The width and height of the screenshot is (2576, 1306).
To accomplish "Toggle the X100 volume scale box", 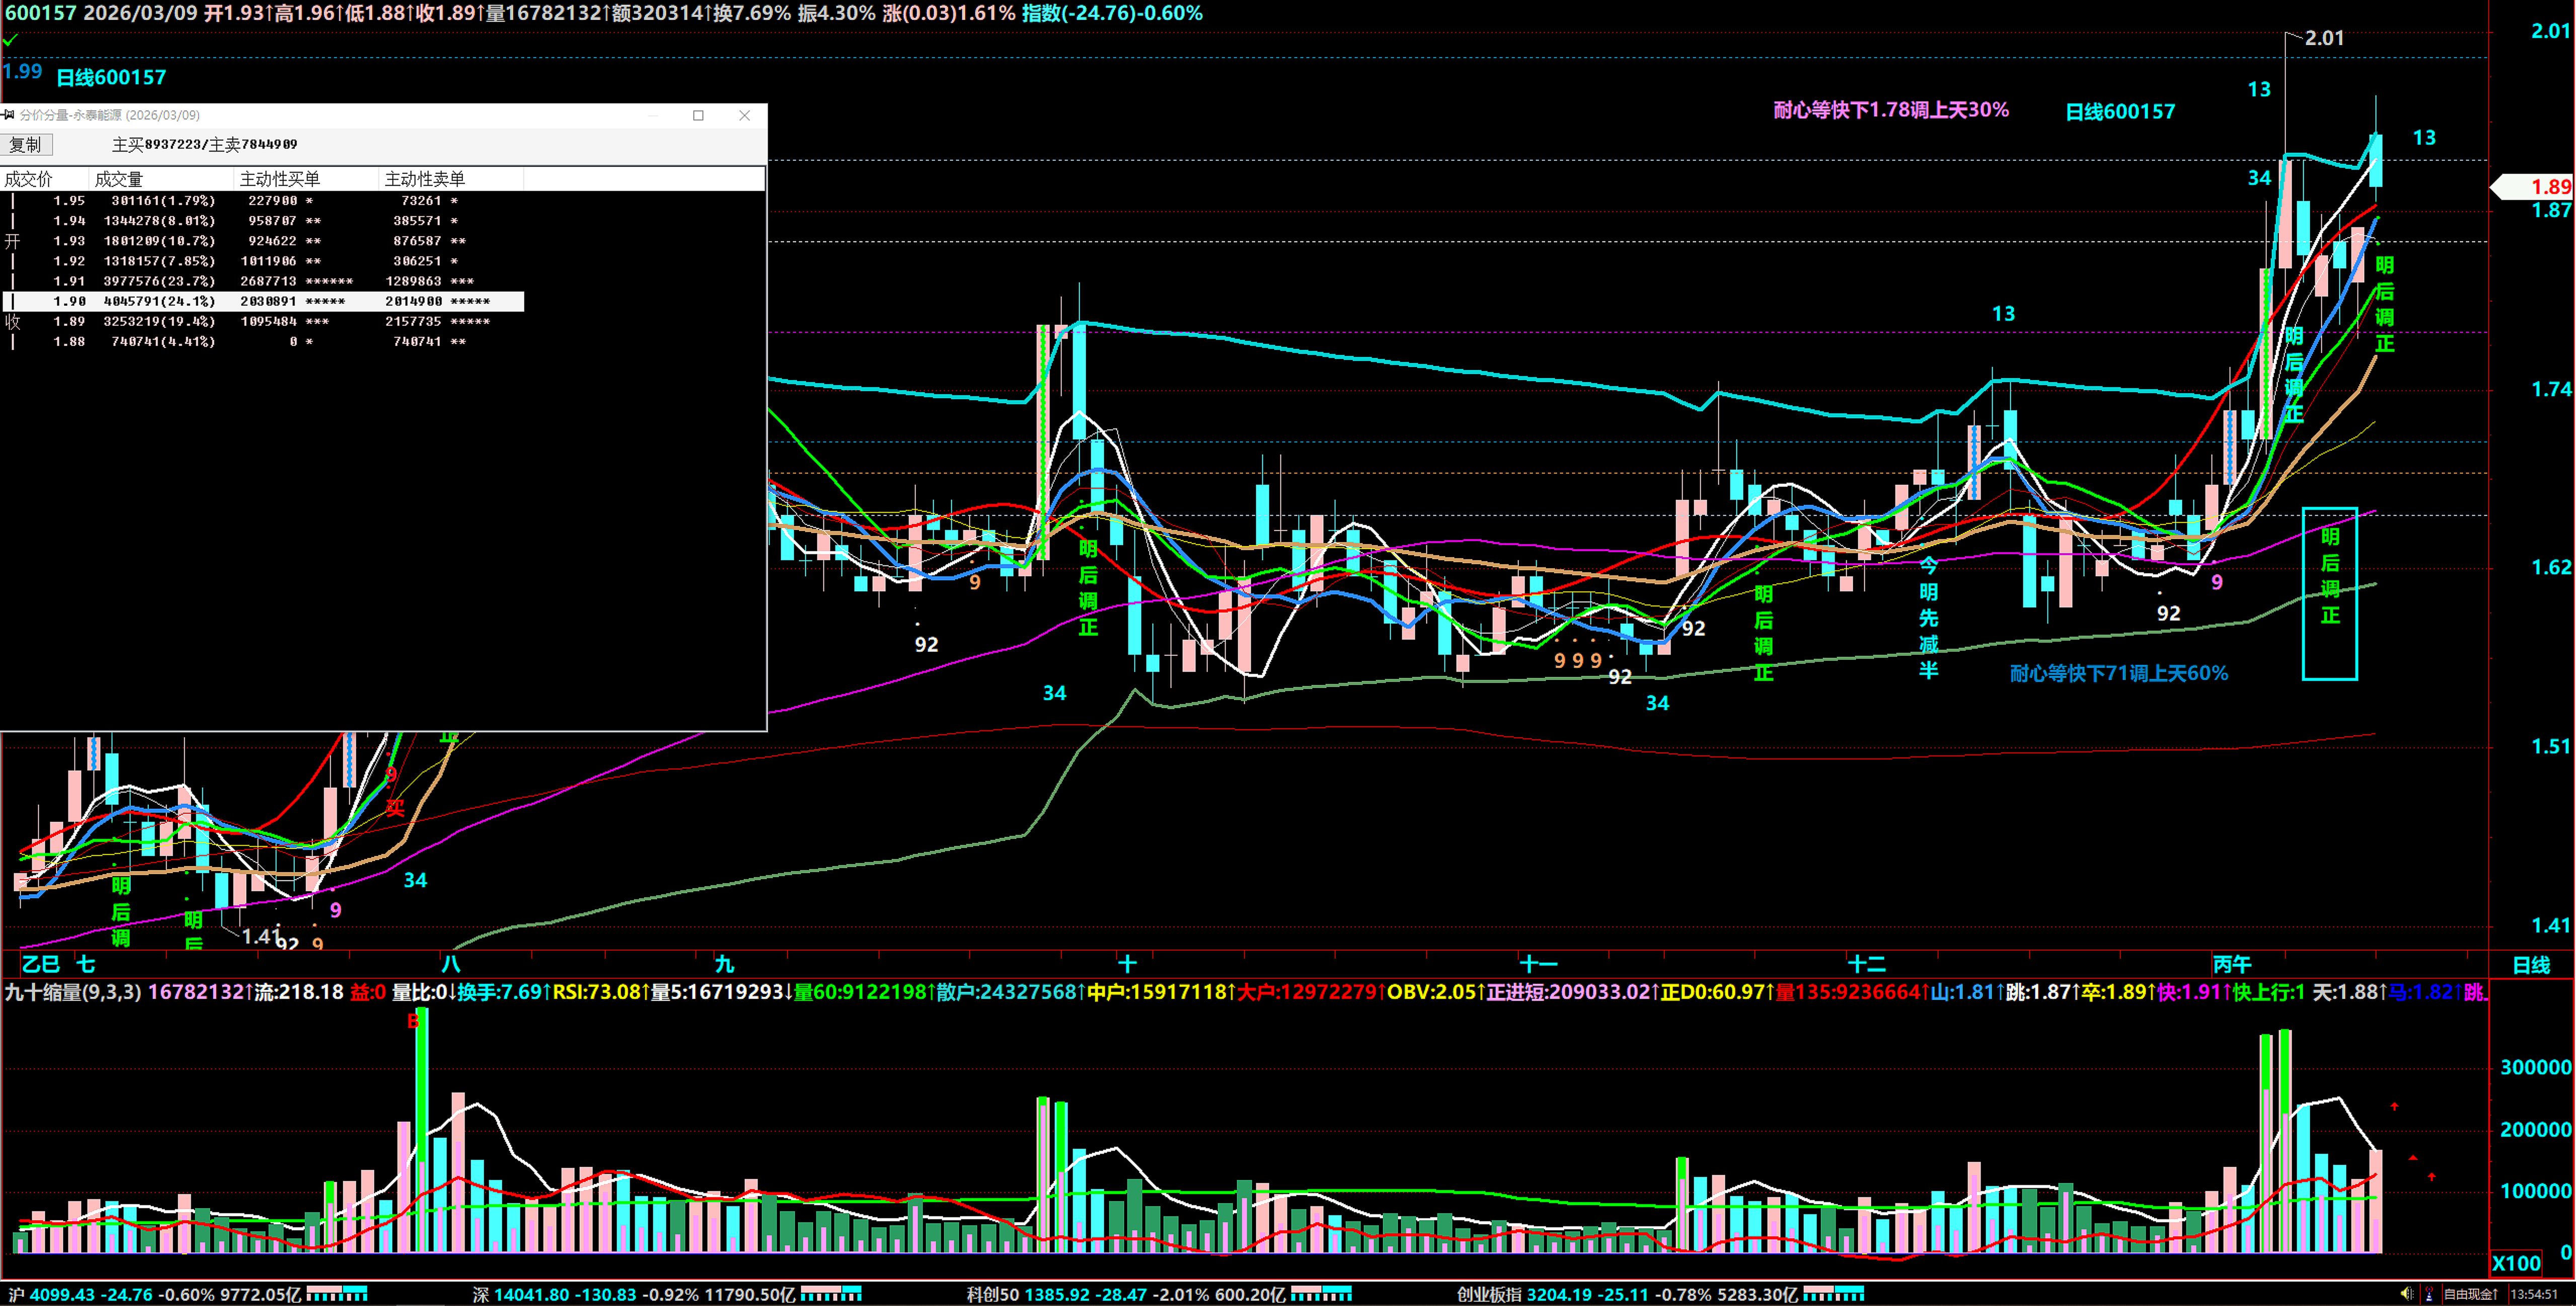I will (2516, 1263).
